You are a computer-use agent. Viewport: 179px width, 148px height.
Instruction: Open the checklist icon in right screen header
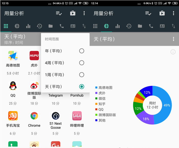148,13
